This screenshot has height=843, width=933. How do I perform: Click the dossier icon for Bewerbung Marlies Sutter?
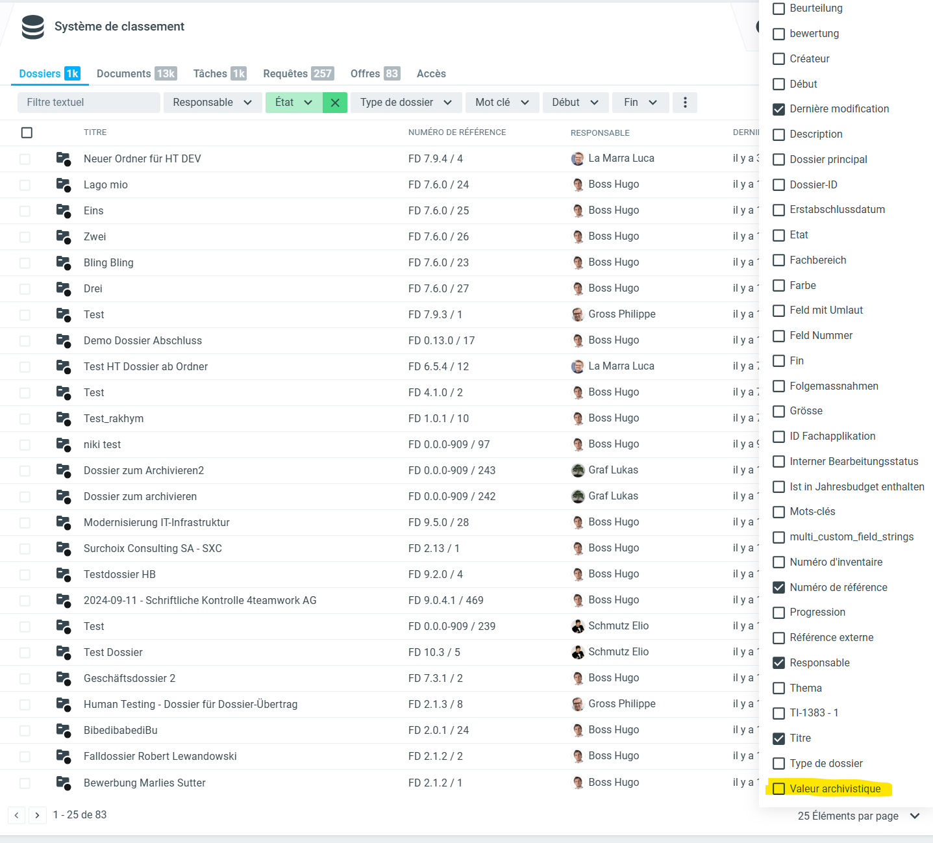pyautogui.click(x=63, y=783)
